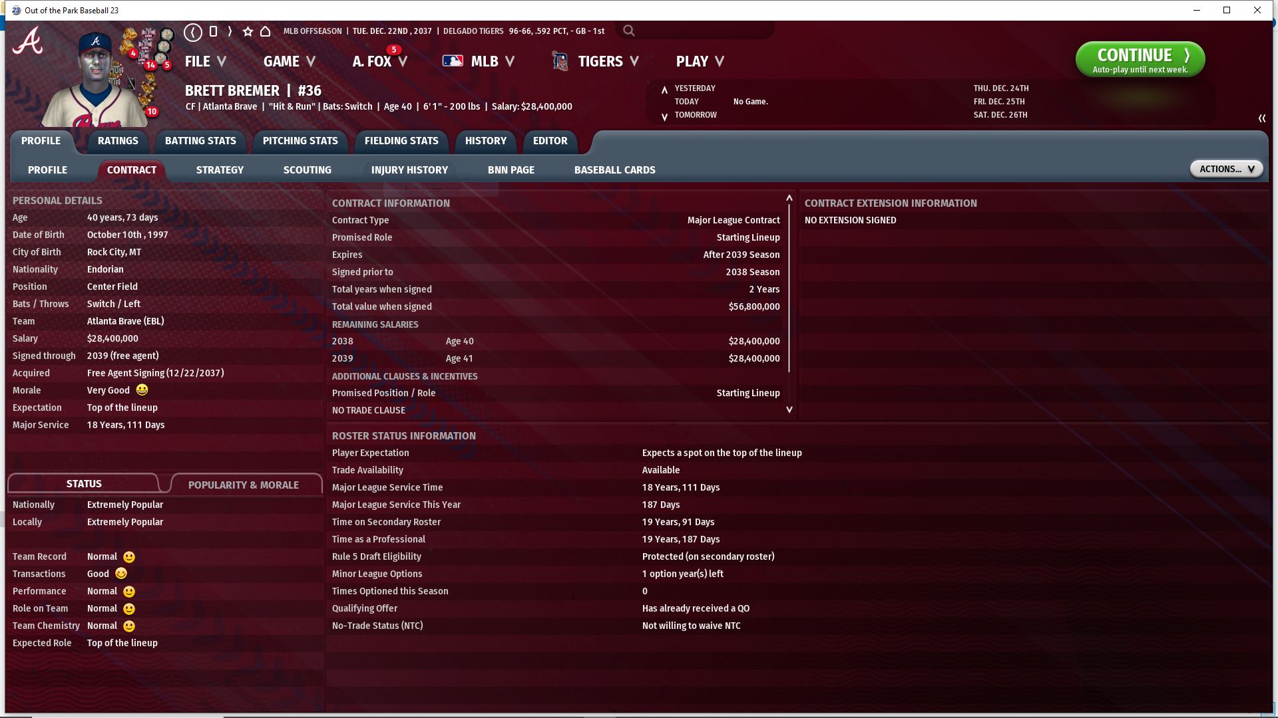Image resolution: width=1278 pixels, height=718 pixels.
Task: Click the Atlanta Braves logo icon
Action: 28,41
